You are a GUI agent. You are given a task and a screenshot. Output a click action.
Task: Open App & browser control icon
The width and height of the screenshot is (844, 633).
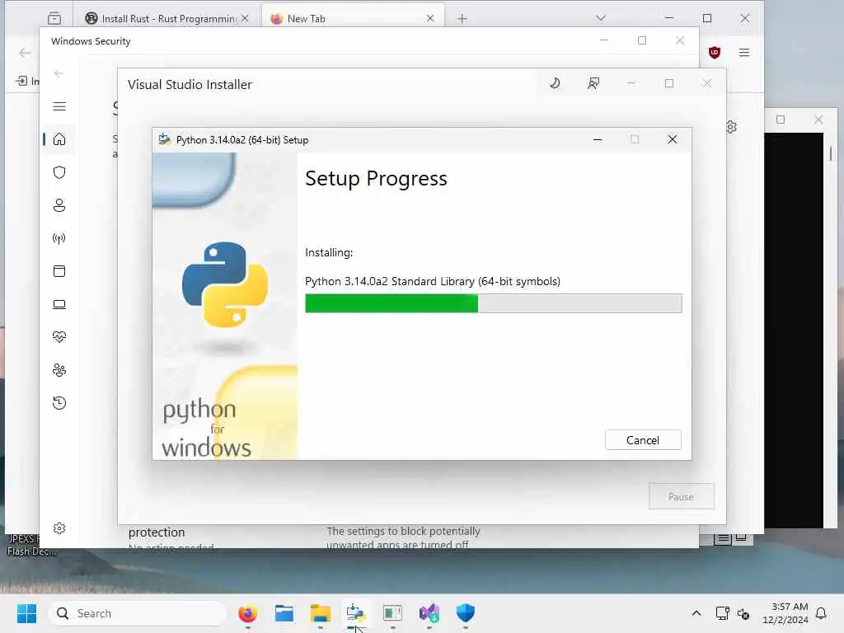coord(59,270)
